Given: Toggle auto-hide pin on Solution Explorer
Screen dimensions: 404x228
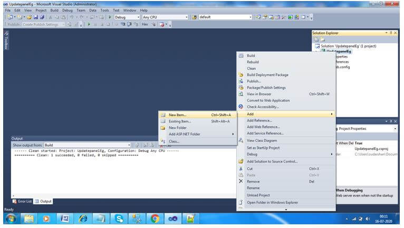Looking at the screenshot, I should tap(391, 33).
